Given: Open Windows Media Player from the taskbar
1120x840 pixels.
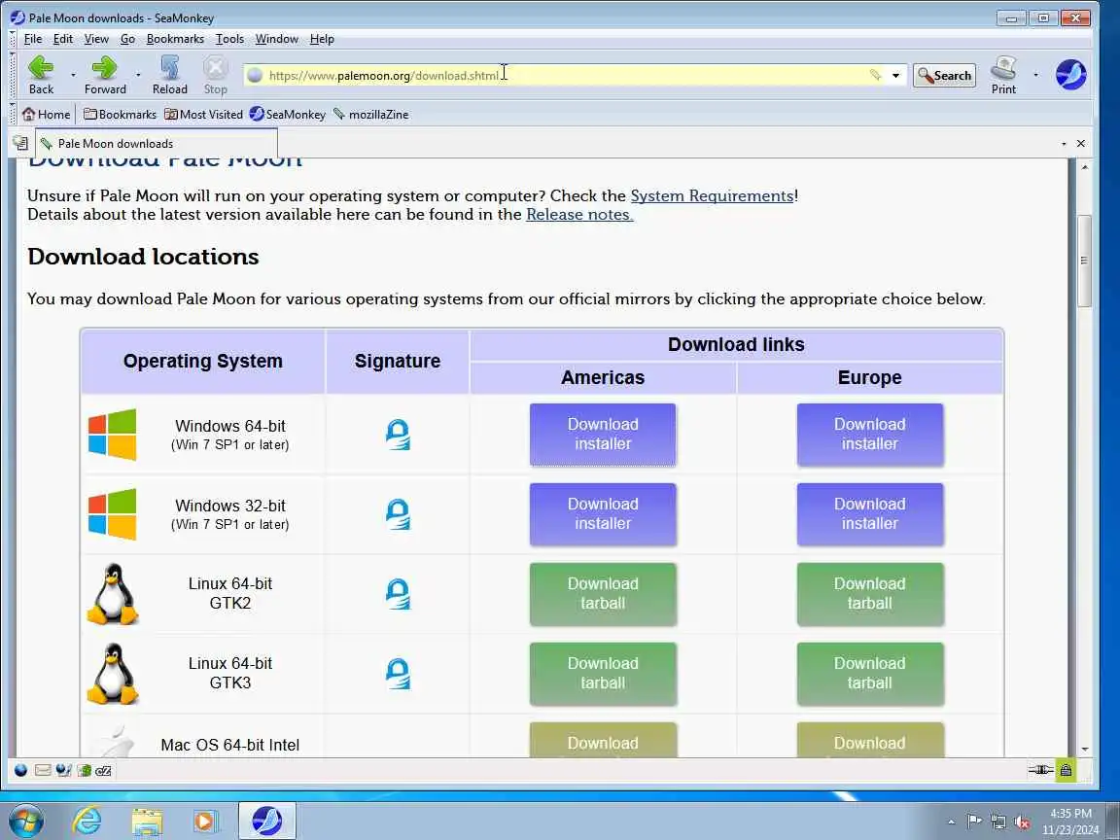Looking at the screenshot, I should coord(205,821).
